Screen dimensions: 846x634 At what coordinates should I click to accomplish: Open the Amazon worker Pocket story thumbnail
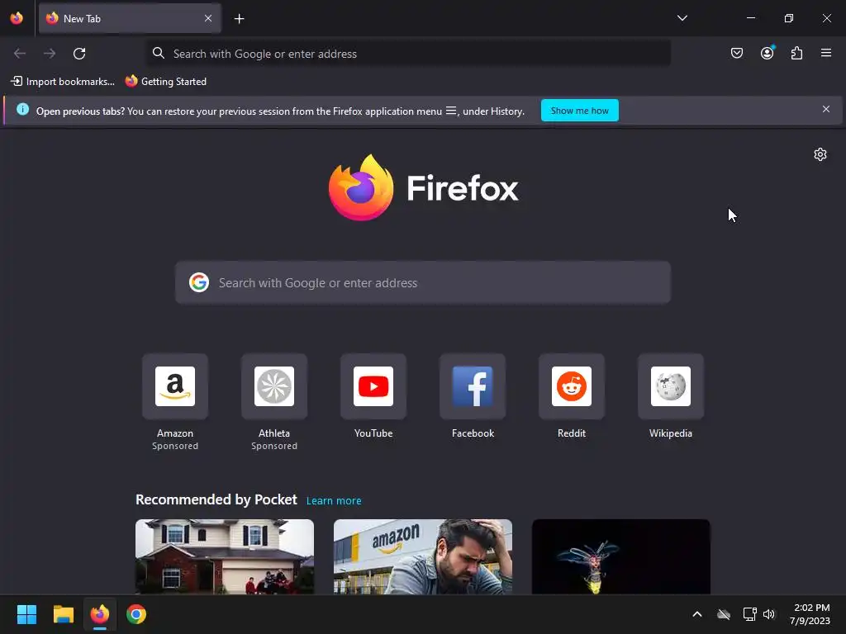[423, 557]
